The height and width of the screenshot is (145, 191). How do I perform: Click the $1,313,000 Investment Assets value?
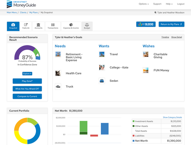(x=176, y=121)
